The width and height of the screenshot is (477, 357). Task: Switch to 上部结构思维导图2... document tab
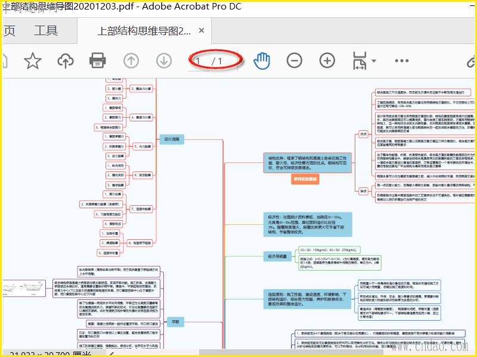coord(144,31)
